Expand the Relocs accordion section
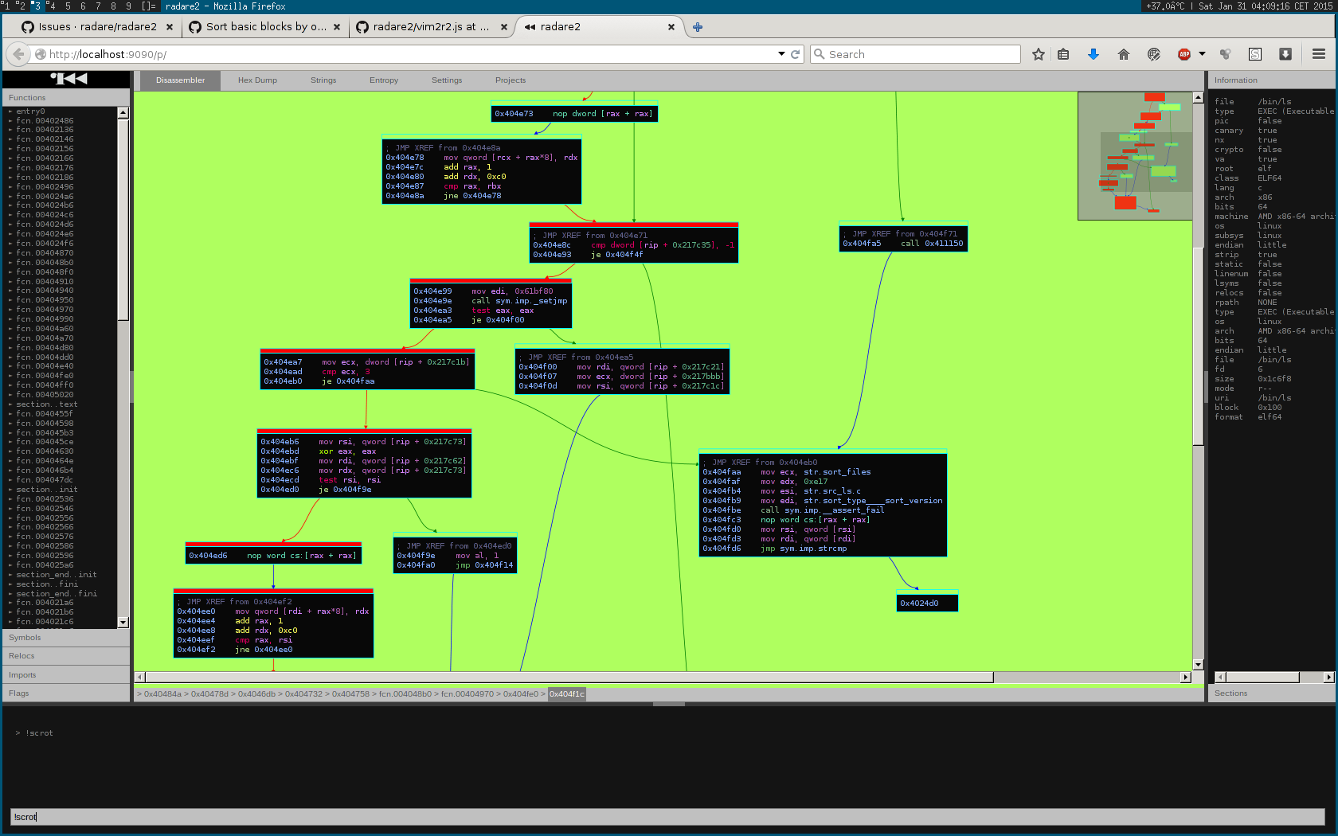Image resolution: width=1338 pixels, height=836 pixels. tap(66, 656)
